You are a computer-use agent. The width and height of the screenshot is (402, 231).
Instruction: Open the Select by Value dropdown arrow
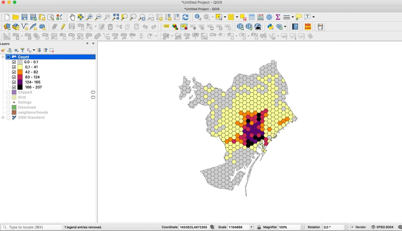tap(237, 17)
